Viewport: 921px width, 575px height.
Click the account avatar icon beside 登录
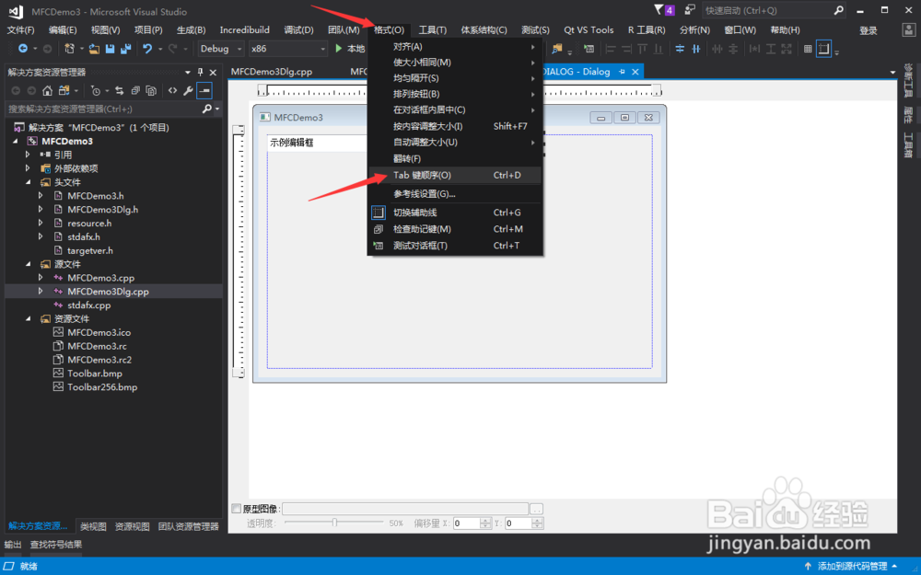(x=908, y=30)
